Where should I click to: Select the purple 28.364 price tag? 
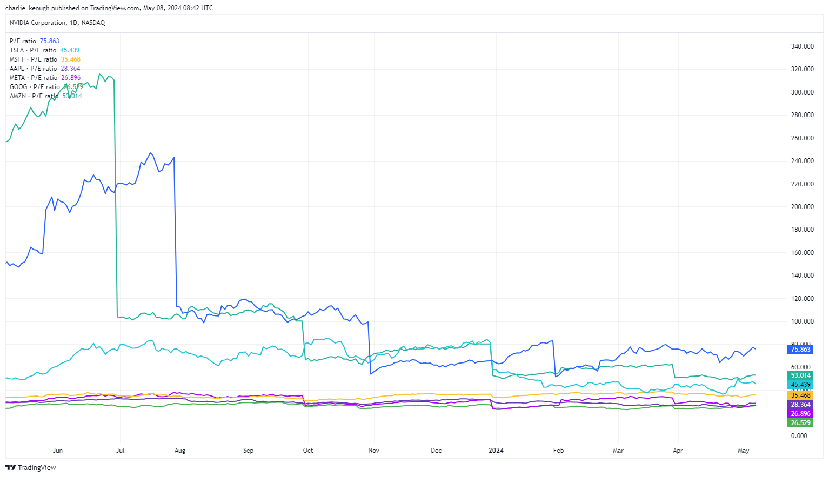point(800,405)
